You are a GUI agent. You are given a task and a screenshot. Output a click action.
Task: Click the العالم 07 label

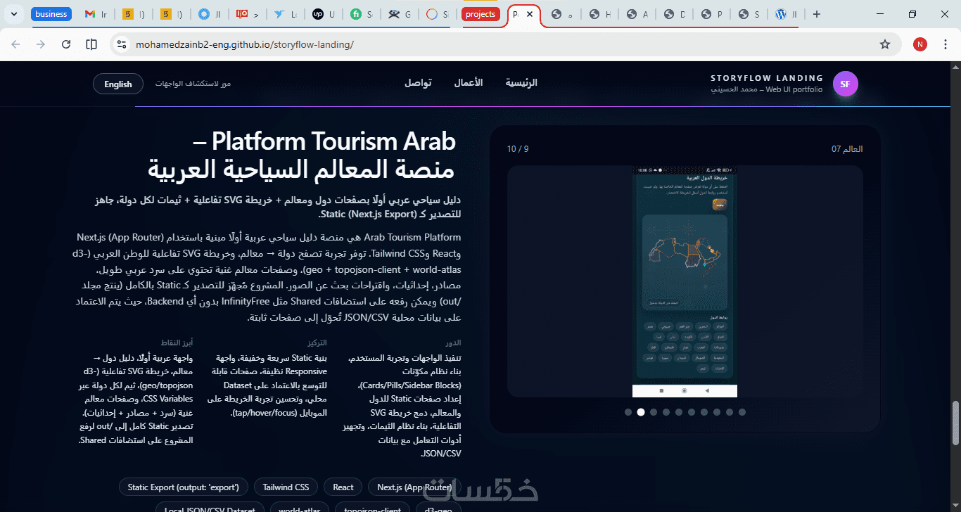(847, 149)
